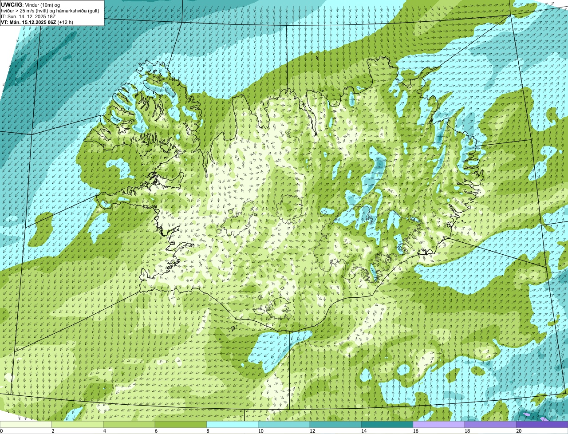Image resolution: width=568 pixels, height=434 pixels.
Task: Click the legend label '12'
Action: point(312,431)
